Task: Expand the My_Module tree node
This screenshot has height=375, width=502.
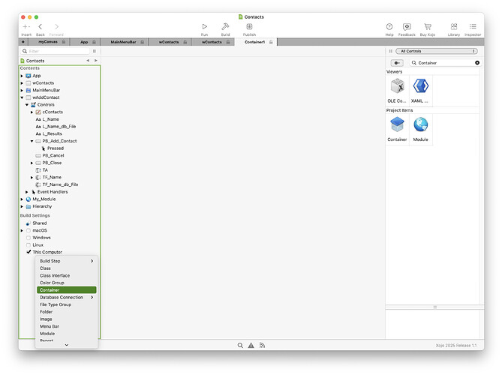Action: (x=22, y=199)
